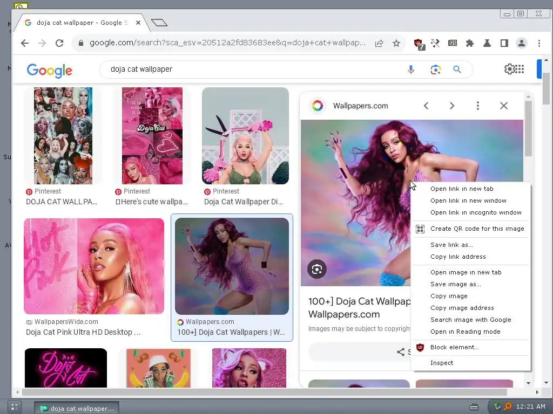Click the Share button in preview panel
Screen dimensions: 553x414
coord(360,351)
